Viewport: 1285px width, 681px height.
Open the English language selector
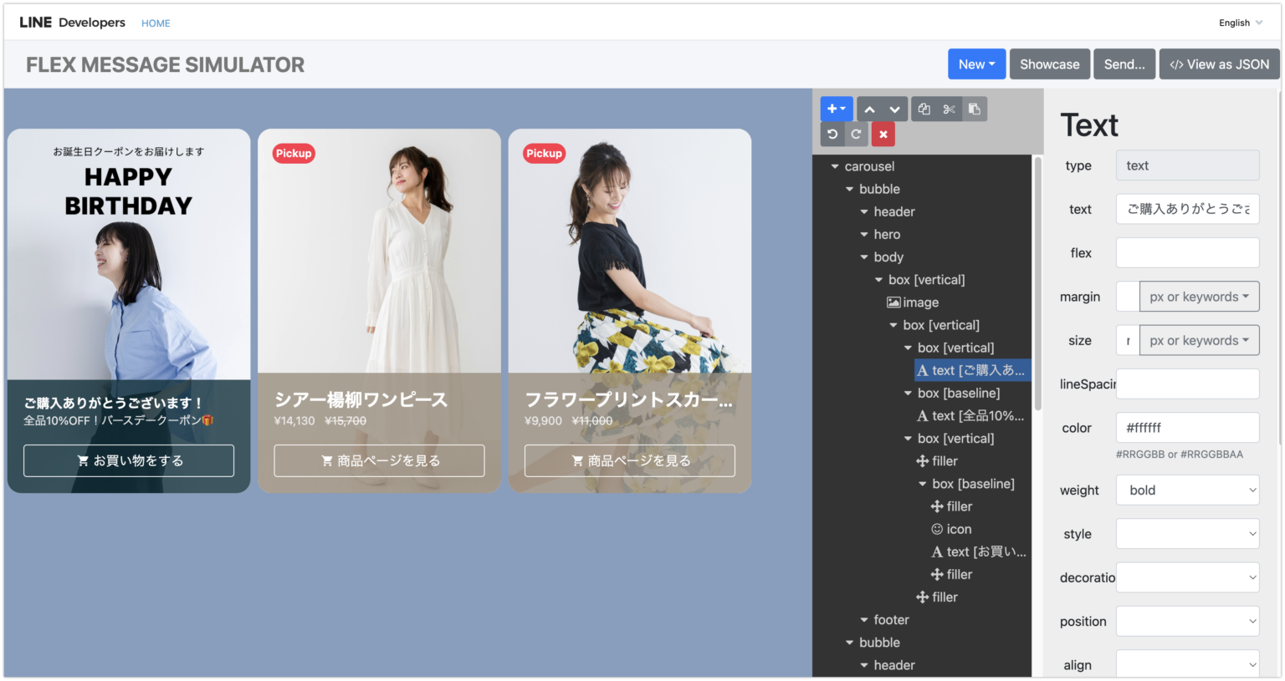point(1240,23)
